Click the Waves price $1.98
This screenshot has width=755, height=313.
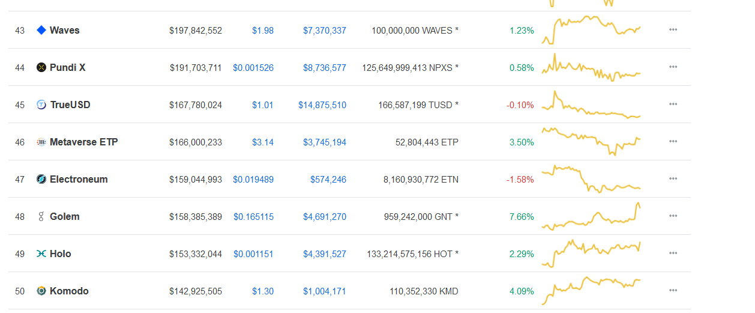pyautogui.click(x=263, y=30)
